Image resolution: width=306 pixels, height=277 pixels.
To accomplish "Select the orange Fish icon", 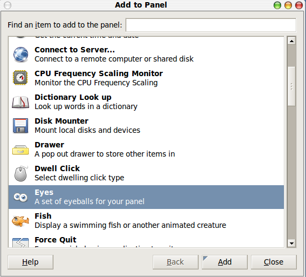I will (x=21, y=221).
